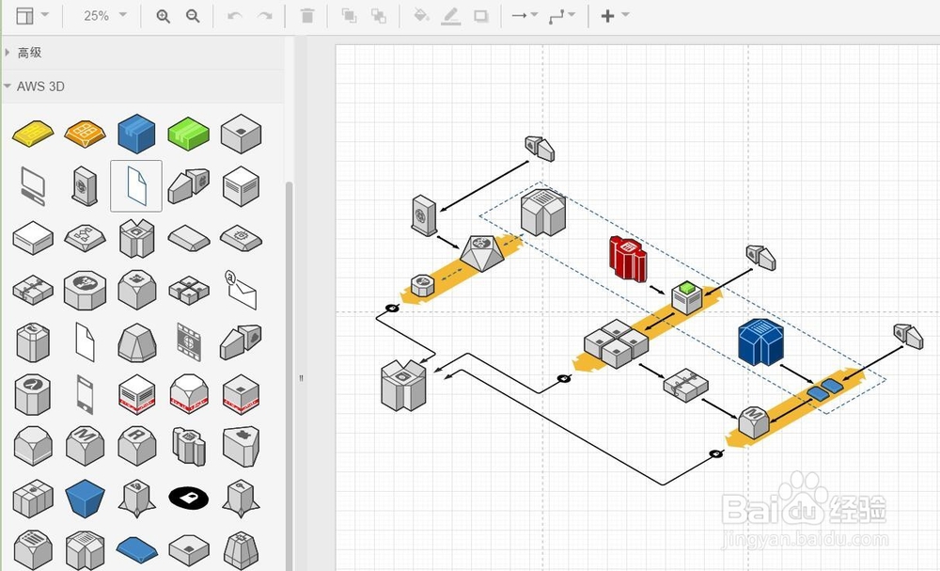This screenshot has width=940, height=571.
Task: Click the sidebar collapse splitter handle
Action: click(x=301, y=378)
